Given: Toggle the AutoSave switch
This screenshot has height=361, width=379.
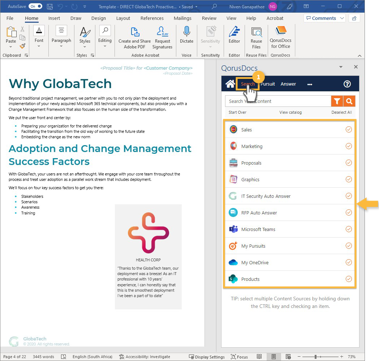Looking at the screenshot, I should tap(35, 6).
